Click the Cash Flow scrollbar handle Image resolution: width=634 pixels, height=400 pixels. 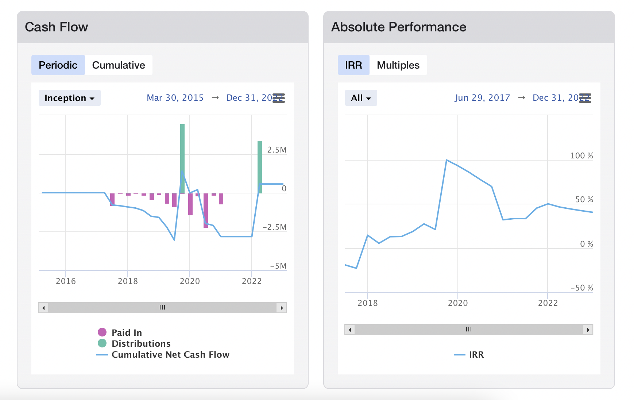tap(162, 308)
